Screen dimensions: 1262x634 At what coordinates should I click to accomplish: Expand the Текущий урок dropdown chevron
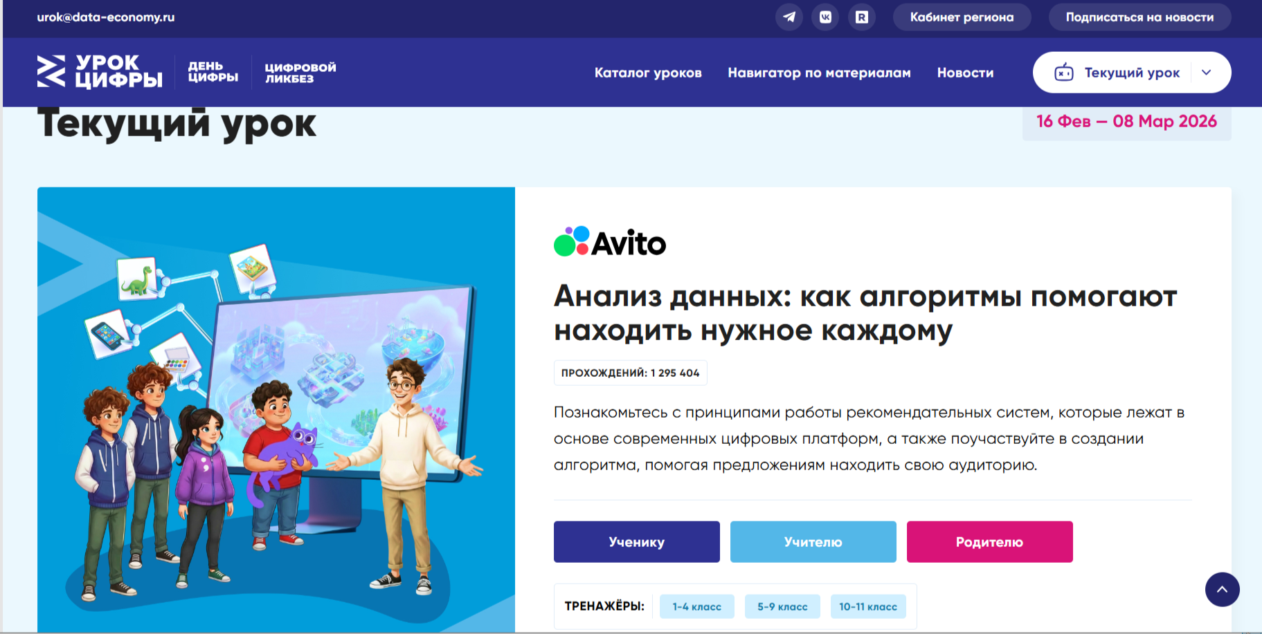(1207, 73)
